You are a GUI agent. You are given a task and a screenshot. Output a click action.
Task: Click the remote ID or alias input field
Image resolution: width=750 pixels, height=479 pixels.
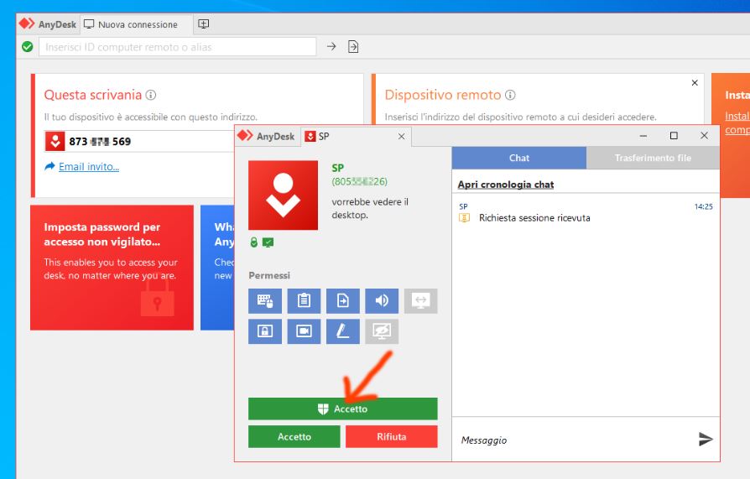point(178,47)
